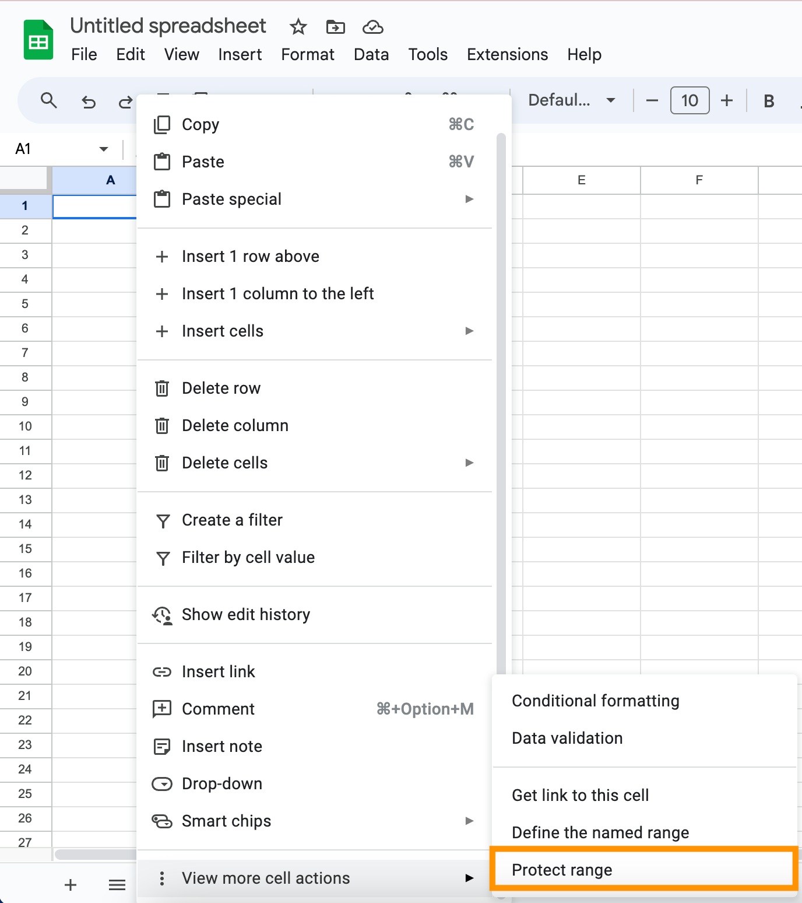The image size is (802, 903).
Task: Click the Untitled spreadsheet title
Action: (168, 26)
